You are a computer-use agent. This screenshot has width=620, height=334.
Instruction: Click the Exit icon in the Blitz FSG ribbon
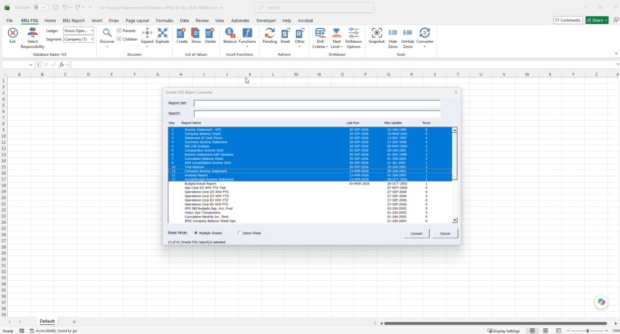[13, 33]
